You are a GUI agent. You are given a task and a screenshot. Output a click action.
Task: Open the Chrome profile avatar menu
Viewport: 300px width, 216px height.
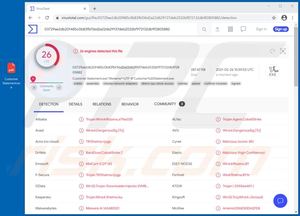pyautogui.click(x=284, y=18)
